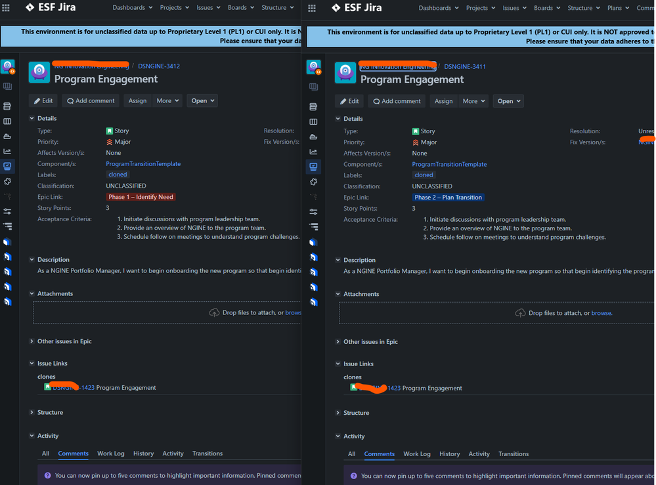Open Dashboards menu in left panel
The height and width of the screenshot is (485, 656).
[x=132, y=7]
